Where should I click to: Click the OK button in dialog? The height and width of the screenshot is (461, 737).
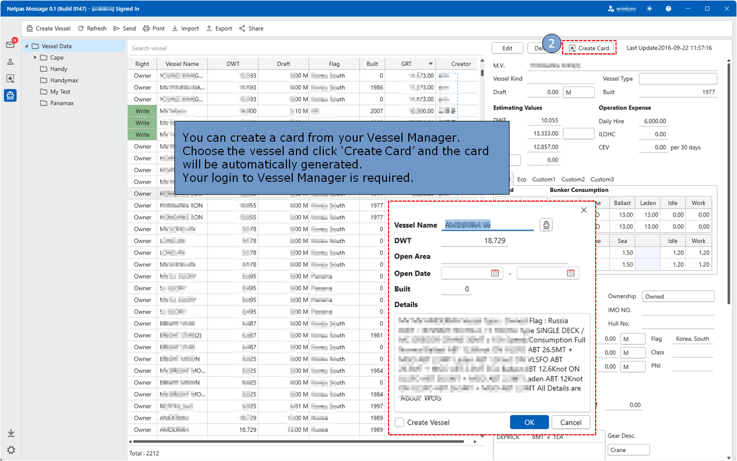pyautogui.click(x=529, y=422)
